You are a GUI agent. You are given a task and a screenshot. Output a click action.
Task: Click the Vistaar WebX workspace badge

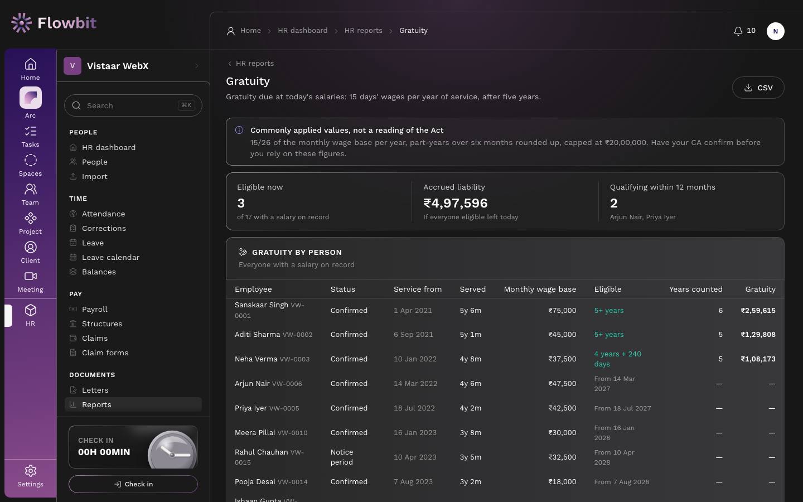click(72, 66)
